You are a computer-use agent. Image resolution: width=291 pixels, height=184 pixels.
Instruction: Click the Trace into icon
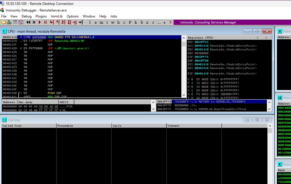63,22
